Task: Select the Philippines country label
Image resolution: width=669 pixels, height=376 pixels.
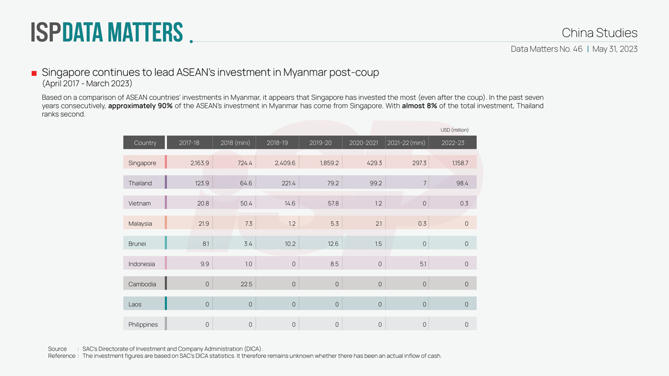Action: [143, 324]
